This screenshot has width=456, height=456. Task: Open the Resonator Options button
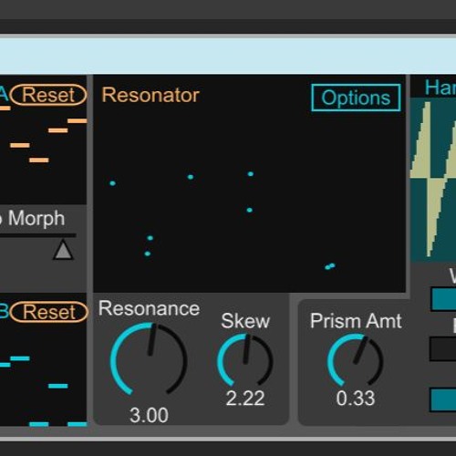pyautogui.click(x=356, y=98)
